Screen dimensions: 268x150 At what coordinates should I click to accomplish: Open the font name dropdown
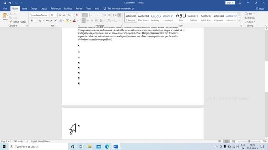(49, 15)
